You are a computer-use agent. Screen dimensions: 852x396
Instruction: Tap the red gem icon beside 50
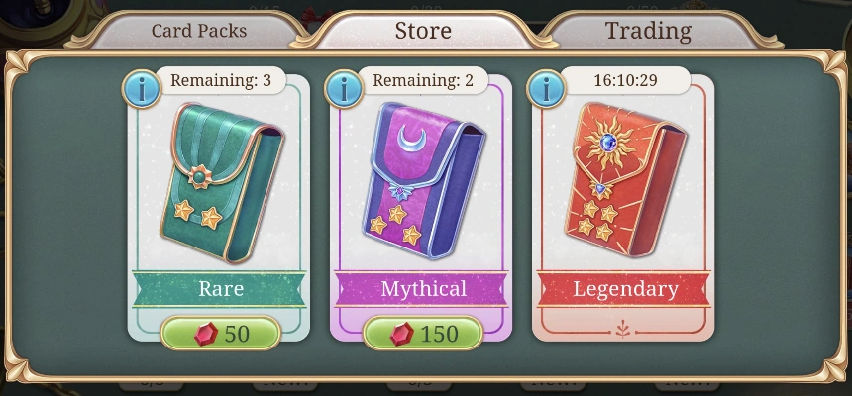(206, 334)
